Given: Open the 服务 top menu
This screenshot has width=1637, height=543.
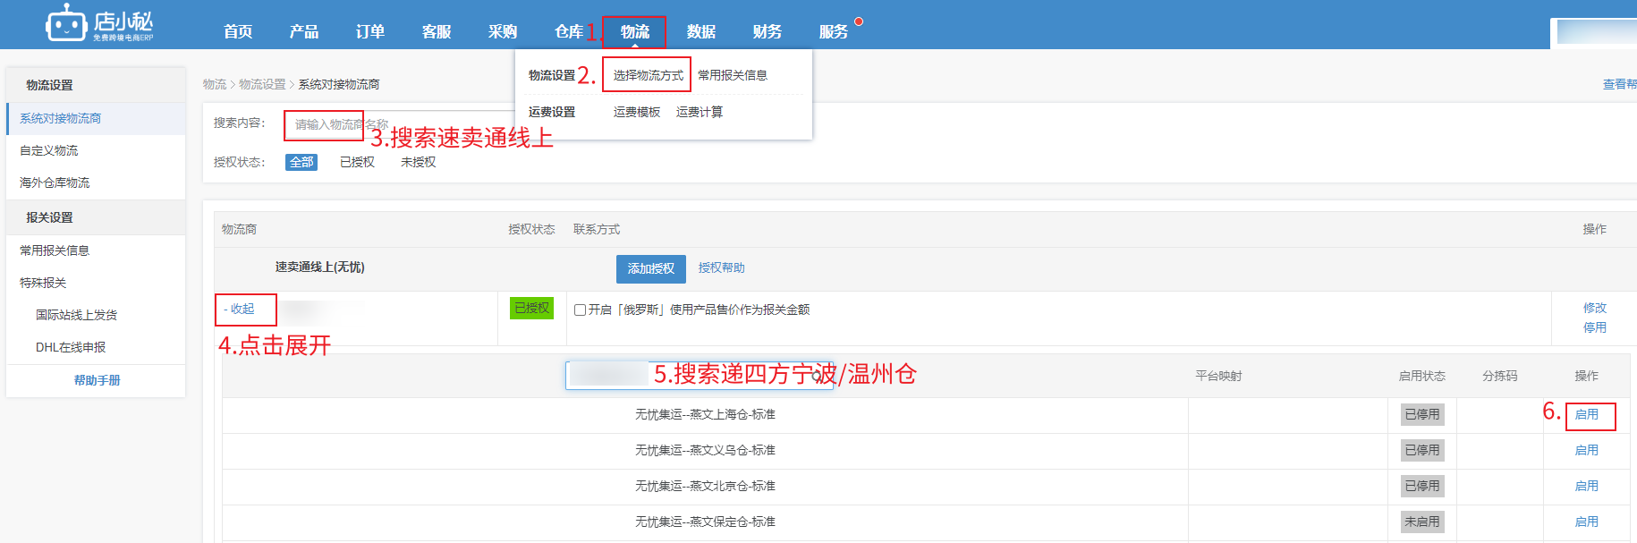Looking at the screenshot, I should (834, 32).
